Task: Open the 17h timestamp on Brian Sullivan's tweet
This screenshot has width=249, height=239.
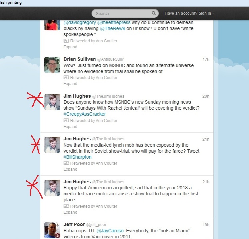Action: click(x=206, y=60)
